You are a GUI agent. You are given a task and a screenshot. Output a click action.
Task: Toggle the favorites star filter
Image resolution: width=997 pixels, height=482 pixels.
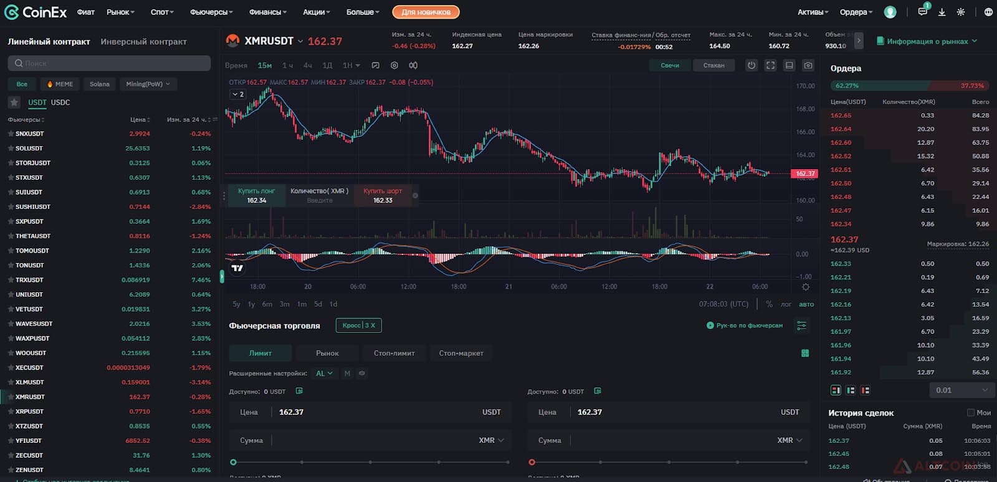(x=14, y=103)
